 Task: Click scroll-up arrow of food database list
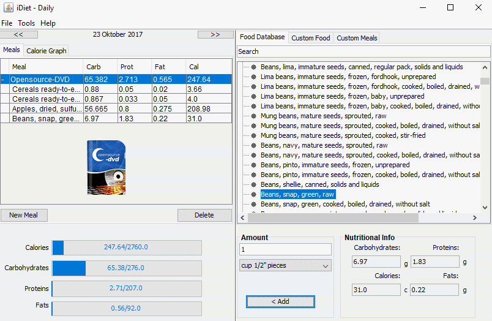[485, 67]
